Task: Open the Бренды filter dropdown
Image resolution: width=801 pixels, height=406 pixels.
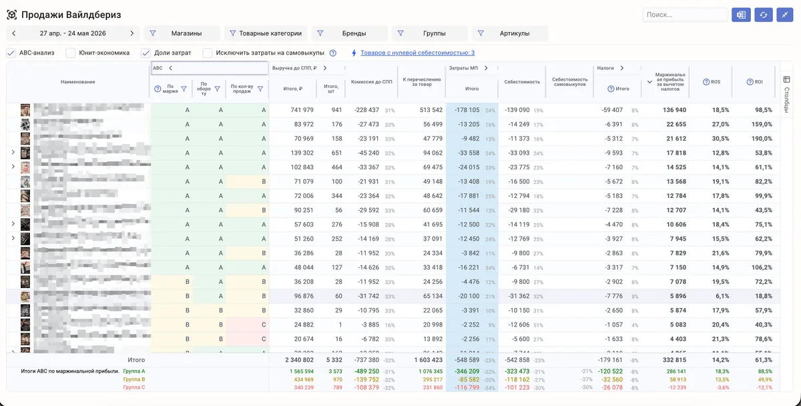Action: pos(349,33)
